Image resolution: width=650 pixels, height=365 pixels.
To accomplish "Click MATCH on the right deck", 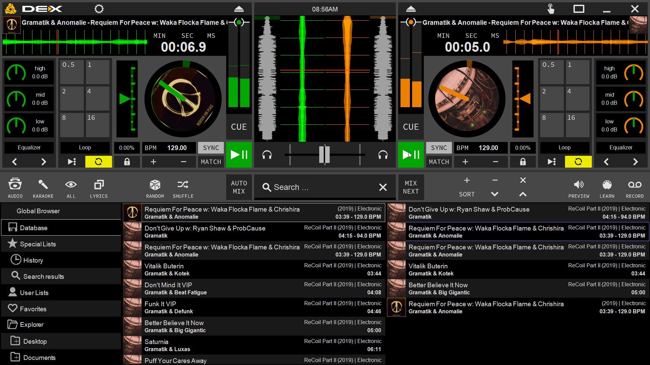I will point(439,162).
